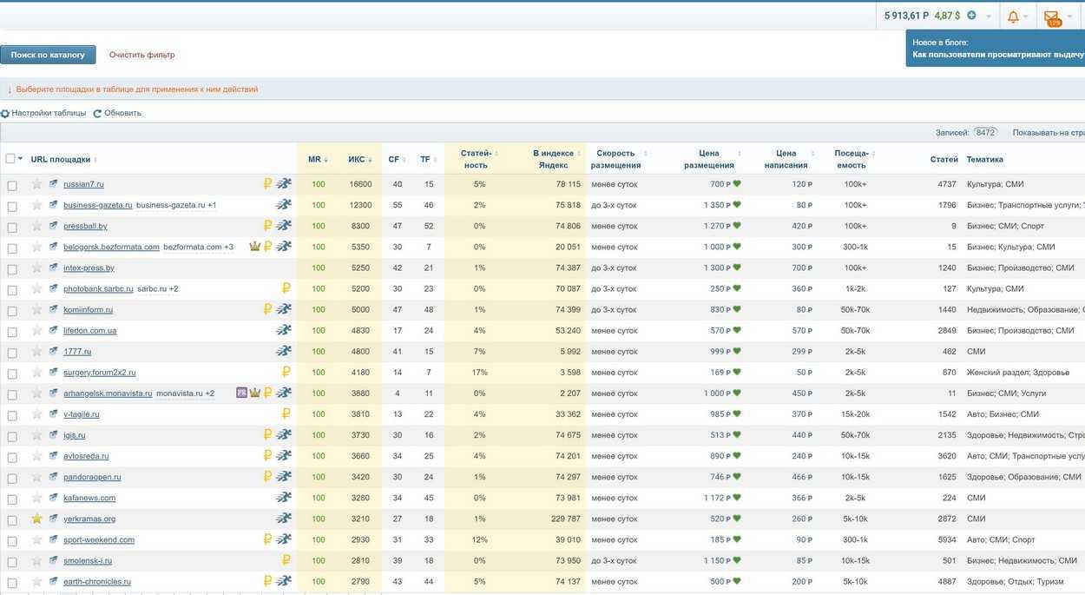Screen dimensions: 1085x595
Task: Click the gold star next to yerkramas.org
Action: (x=36, y=519)
